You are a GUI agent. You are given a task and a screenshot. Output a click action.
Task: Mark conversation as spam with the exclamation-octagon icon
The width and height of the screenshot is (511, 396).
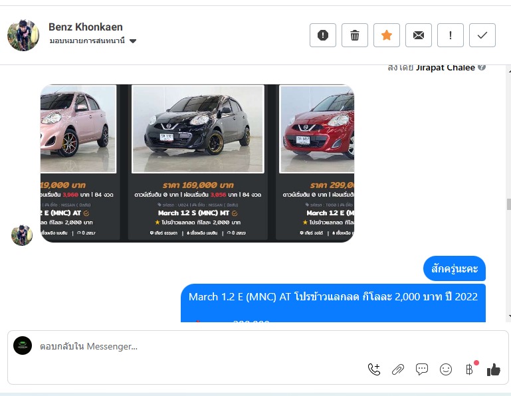click(323, 35)
